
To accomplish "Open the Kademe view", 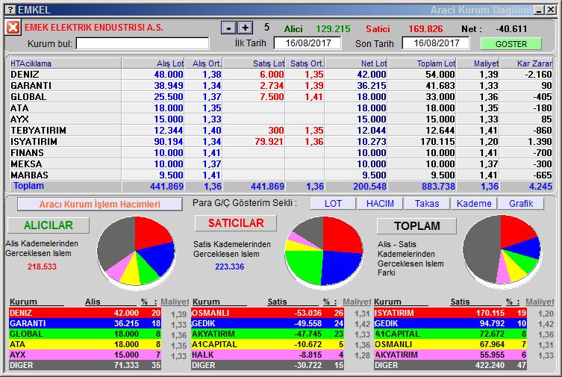I will pyautogui.click(x=474, y=204).
